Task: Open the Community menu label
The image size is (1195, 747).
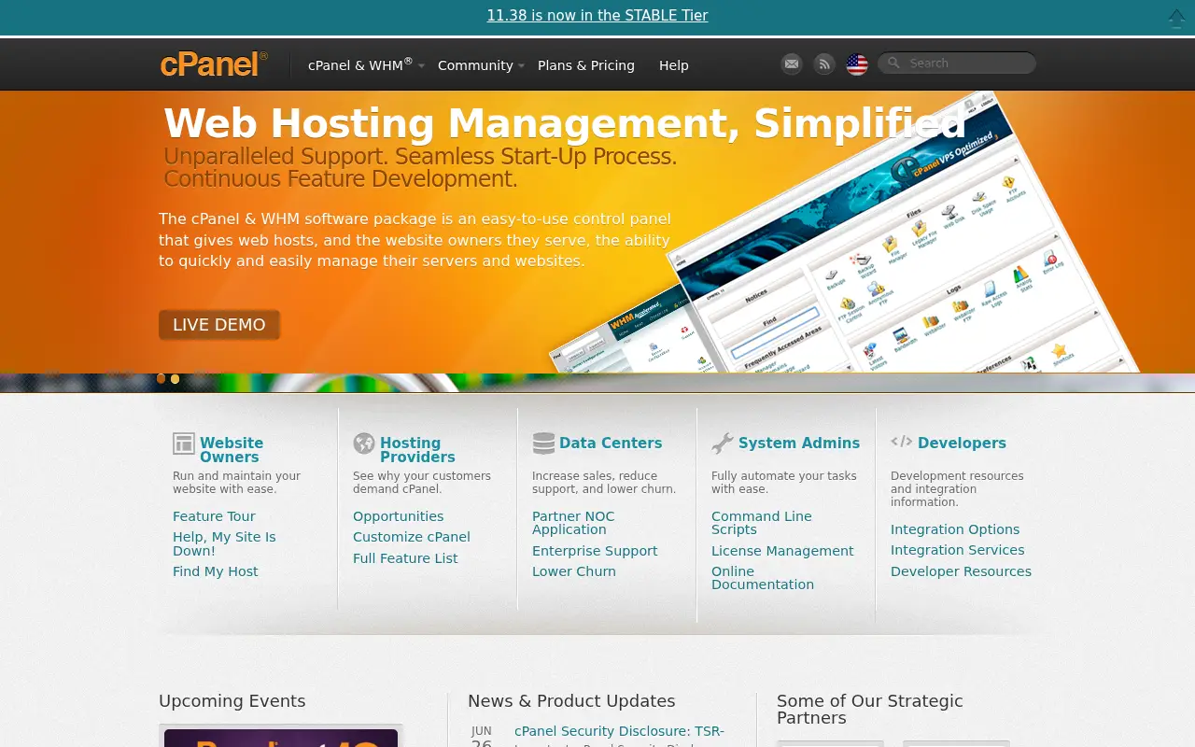Action: (x=475, y=65)
